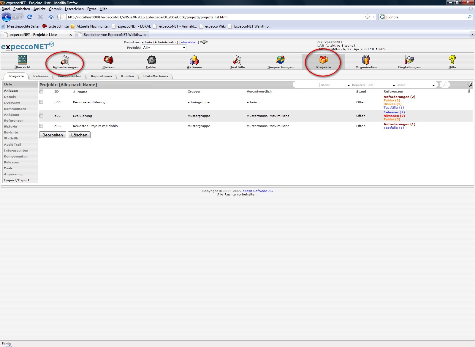Select checkbox for project p06
Image resolution: width=475 pixels, height=347 pixels.
tap(42, 126)
